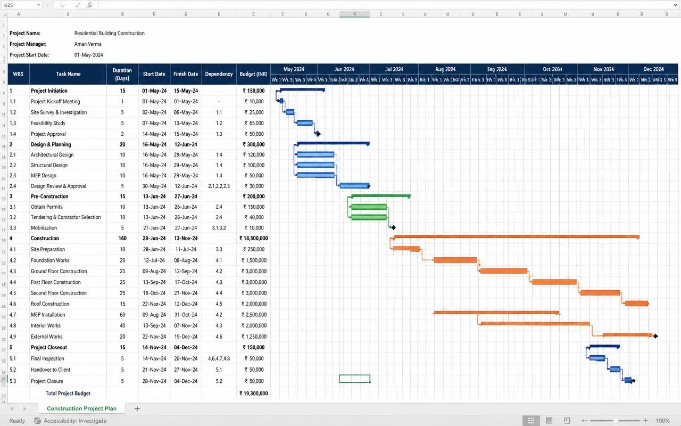
Task: Switch to Page Break Preview view
Action: (x=567, y=421)
